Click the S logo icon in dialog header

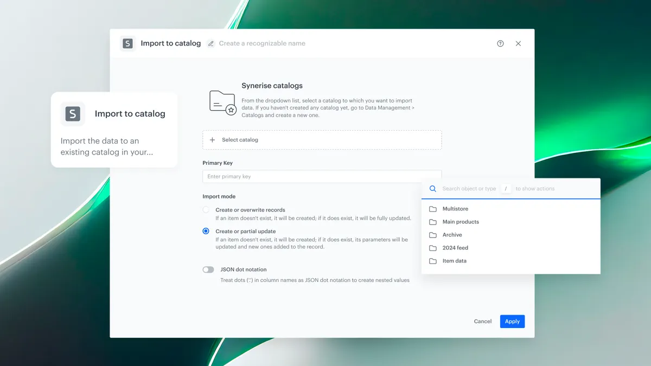tap(127, 43)
